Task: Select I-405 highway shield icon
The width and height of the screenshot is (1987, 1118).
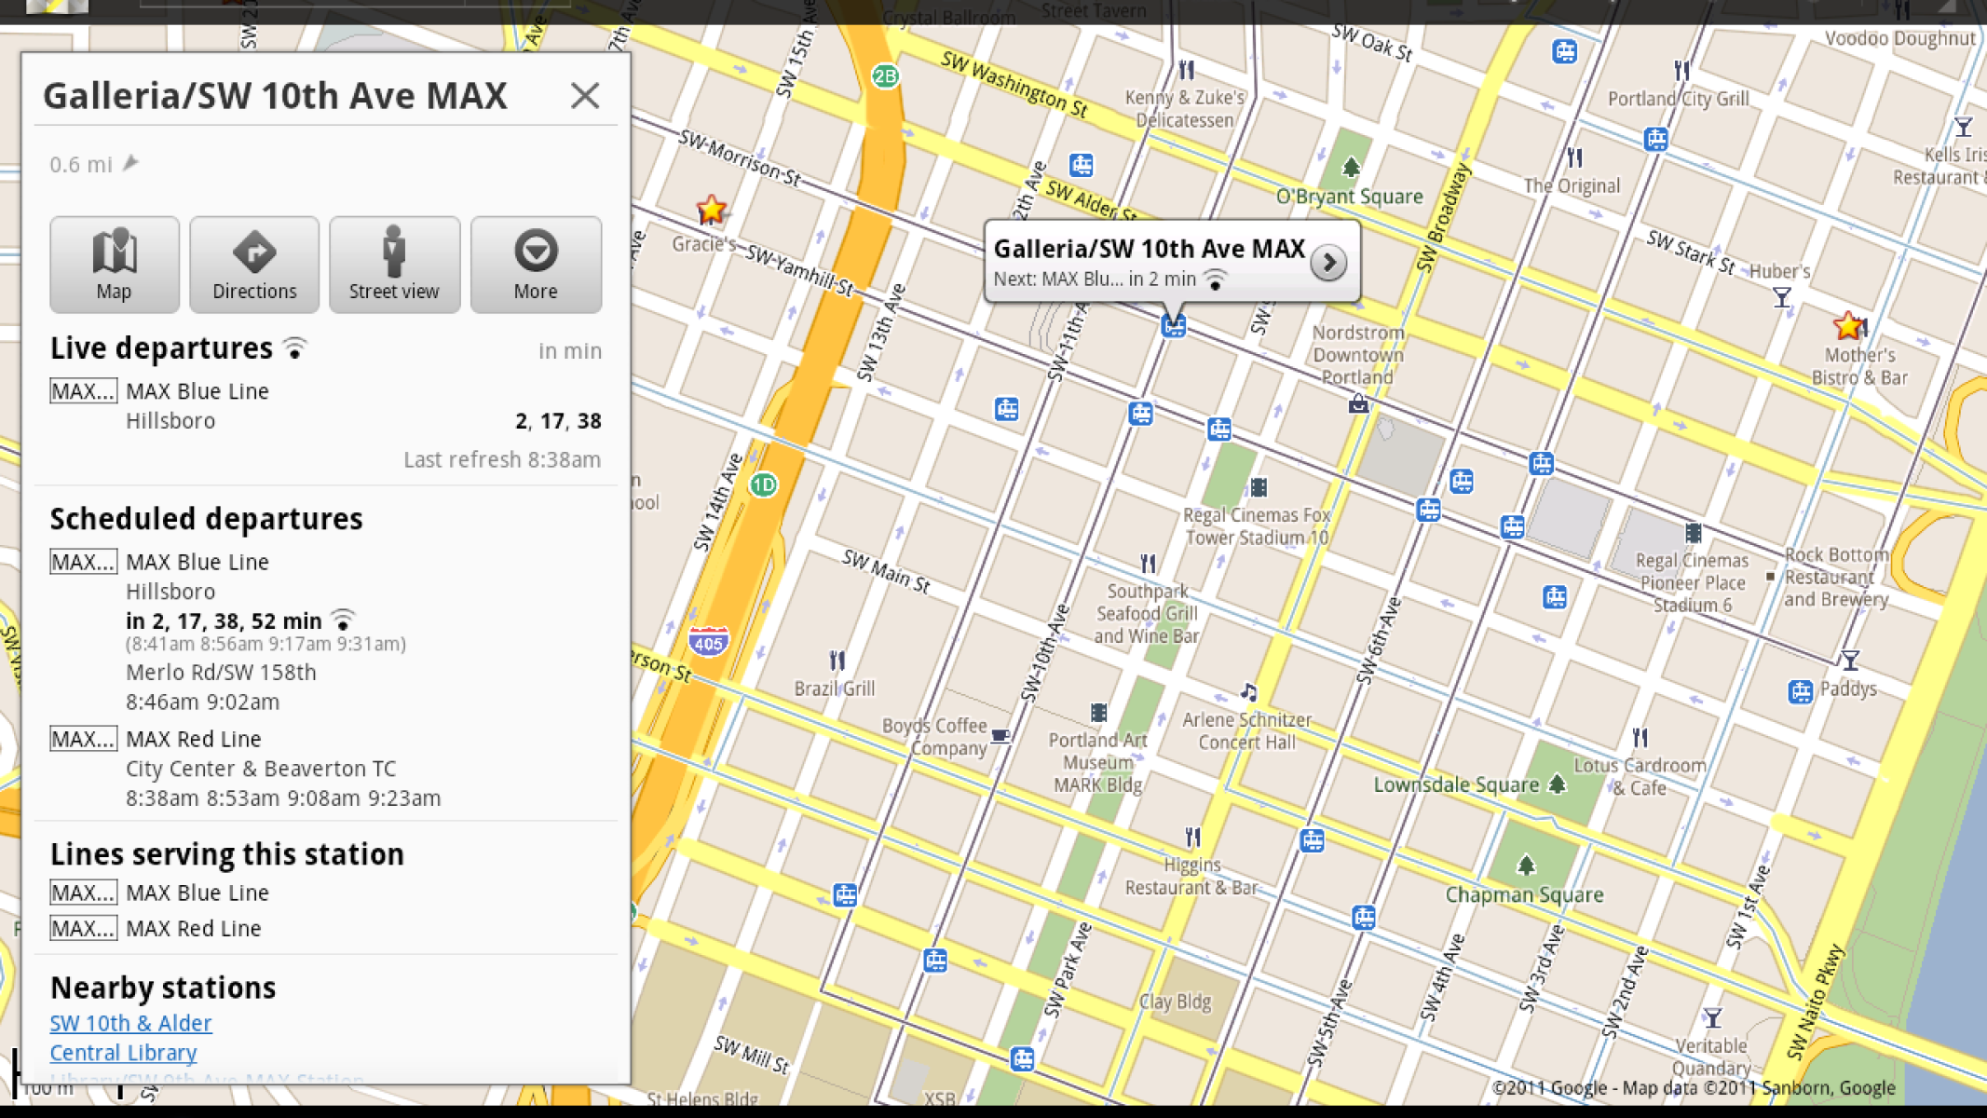Action: pyautogui.click(x=709, y=642)
